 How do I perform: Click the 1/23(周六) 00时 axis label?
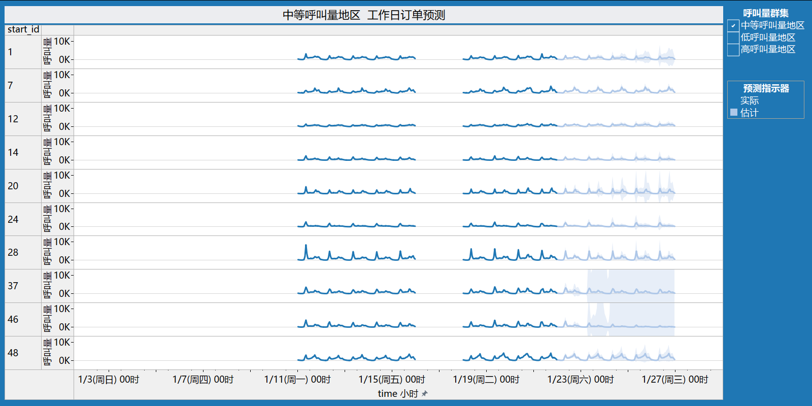point(581,379)
